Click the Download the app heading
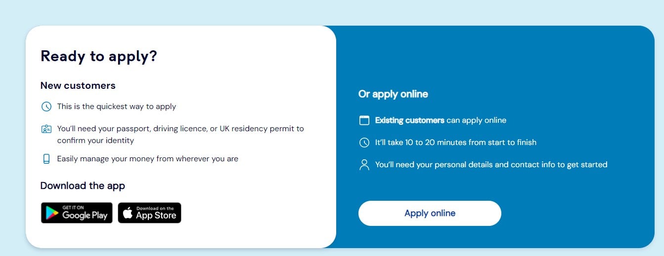The image size is (664, 256). tap(83, 186)
